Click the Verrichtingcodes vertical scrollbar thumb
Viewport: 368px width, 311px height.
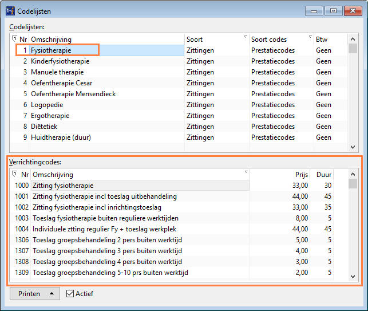tap(353, 184)
